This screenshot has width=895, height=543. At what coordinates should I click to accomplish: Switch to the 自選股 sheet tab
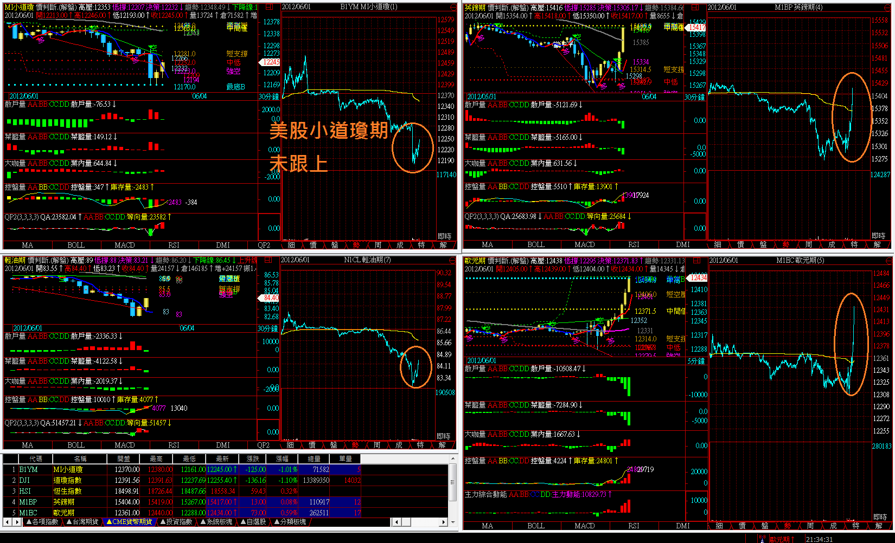click(253, 522)
